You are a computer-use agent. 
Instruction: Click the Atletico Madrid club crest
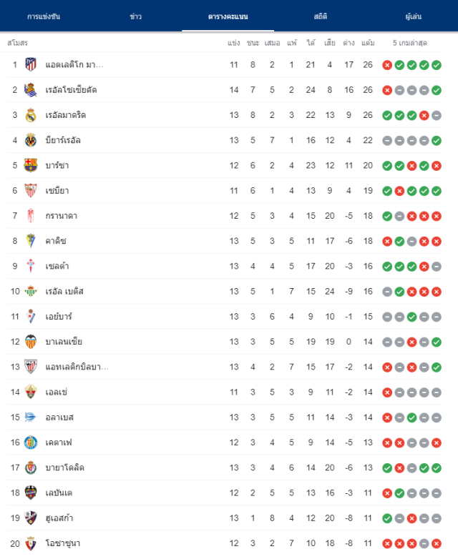(31, 64)
